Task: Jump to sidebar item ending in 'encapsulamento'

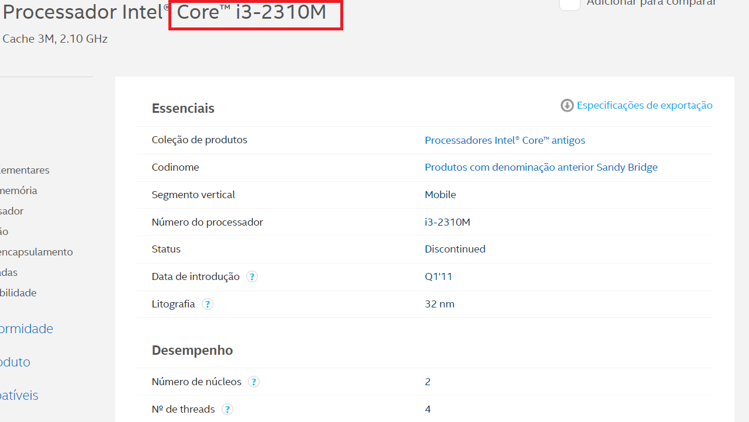Action: 36,252
